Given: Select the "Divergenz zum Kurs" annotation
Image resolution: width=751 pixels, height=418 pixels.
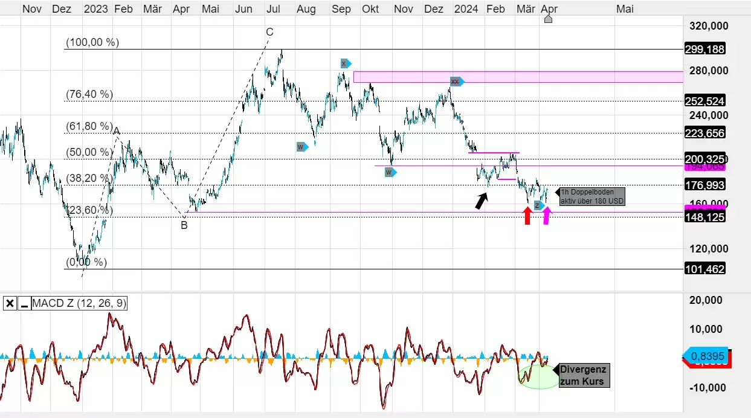Looking at the screenshot, I should pos(583,375).
